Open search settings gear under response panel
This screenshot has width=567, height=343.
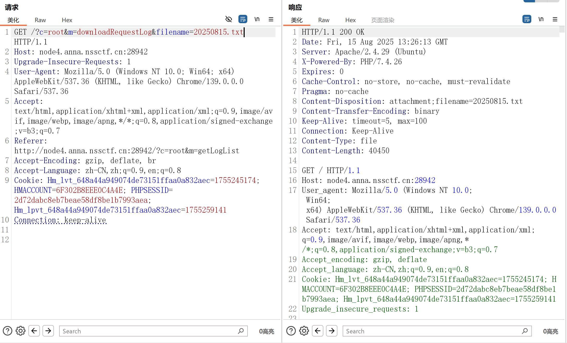tap(304, 331)
